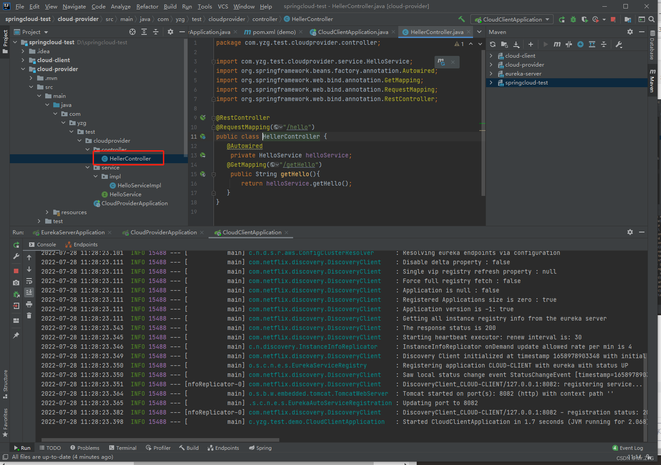Clear console with the trash icon
The image size is (661, 465).
click(x=29, y=316)
